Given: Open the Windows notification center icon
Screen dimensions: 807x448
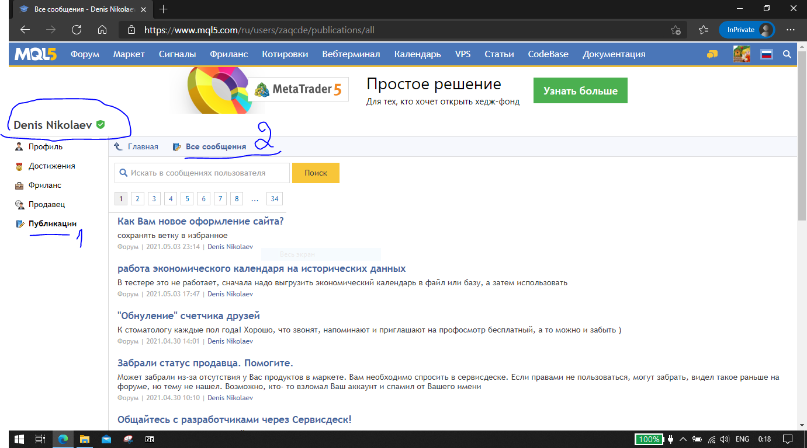Looking at the screenshot, I should tap(787, 439).
